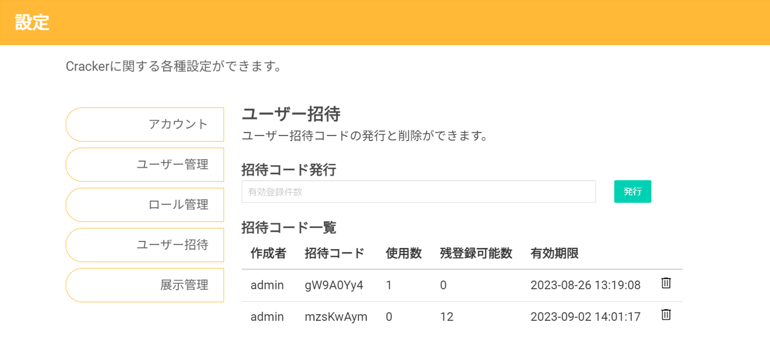Open the アカウント settings tab
This screenshot has width=770, height=362.
coord(145,125)
